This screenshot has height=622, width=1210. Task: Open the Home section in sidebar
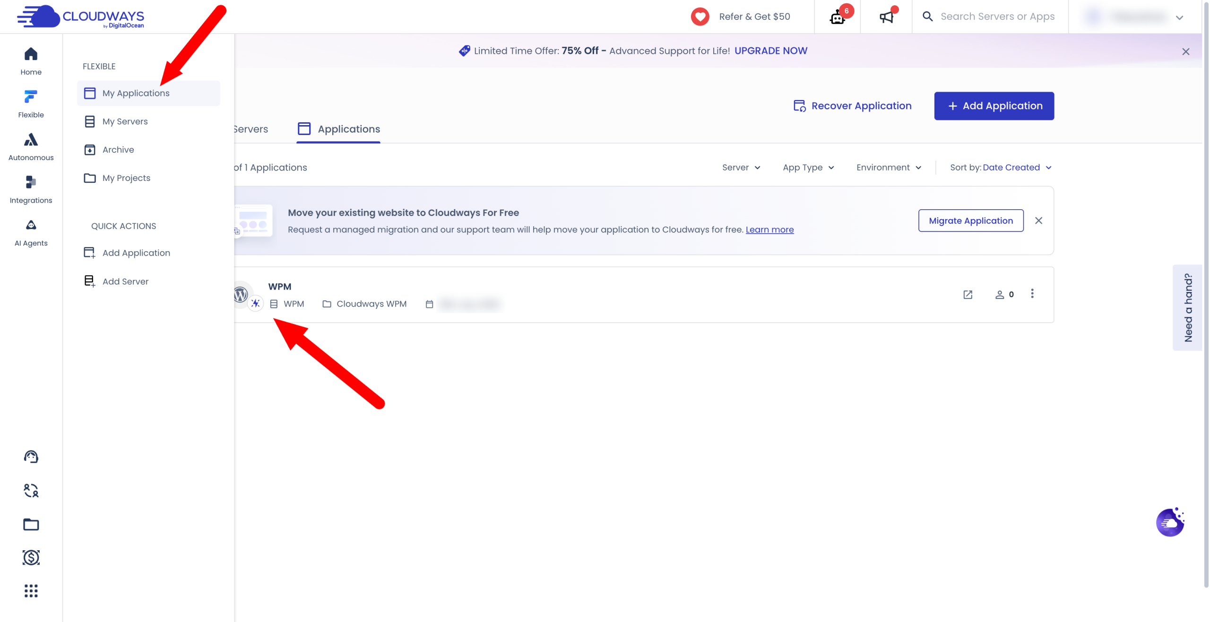31,61
